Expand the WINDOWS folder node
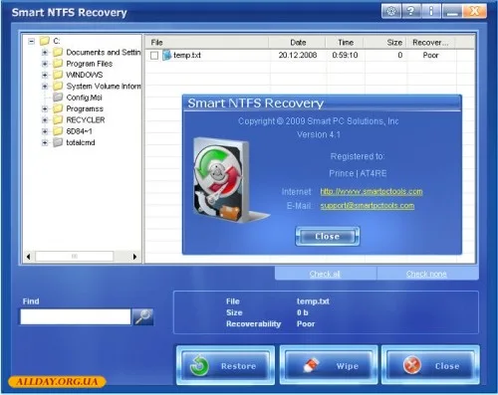The width and height of the screenshot is (498, 395). [x=45, y=75]
